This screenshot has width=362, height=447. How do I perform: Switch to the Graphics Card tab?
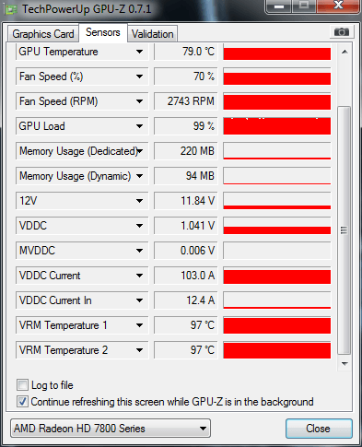(43, 34)
